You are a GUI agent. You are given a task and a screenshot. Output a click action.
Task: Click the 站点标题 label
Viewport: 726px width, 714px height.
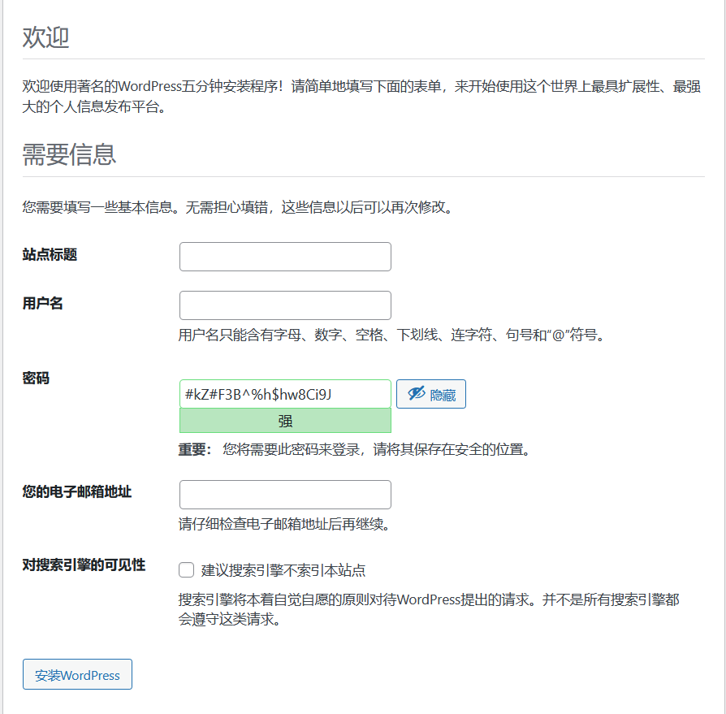click(x=50, y=255)
